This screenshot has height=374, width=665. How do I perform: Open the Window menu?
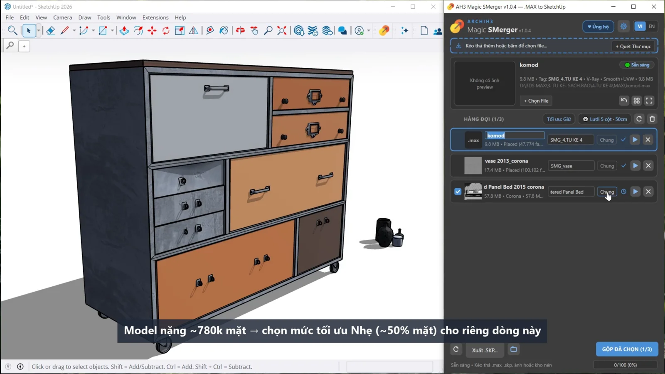pos(126,17)
